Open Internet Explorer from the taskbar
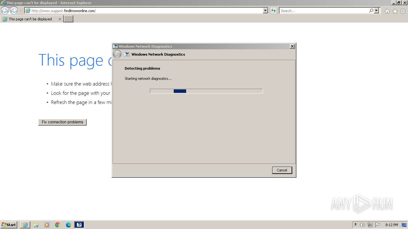 click(25, 225)
